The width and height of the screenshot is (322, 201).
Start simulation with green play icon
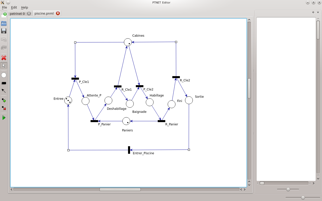pos(4,118)
